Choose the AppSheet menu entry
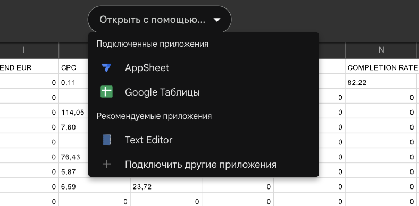This screenshot has height=206, width=419. pyautogui.click(x=204, y=68)
